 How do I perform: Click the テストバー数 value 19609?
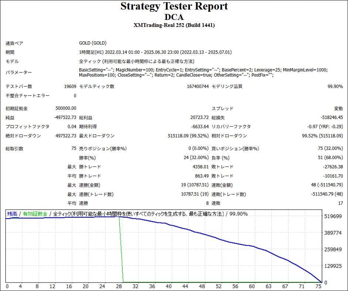tap(70, 87)
